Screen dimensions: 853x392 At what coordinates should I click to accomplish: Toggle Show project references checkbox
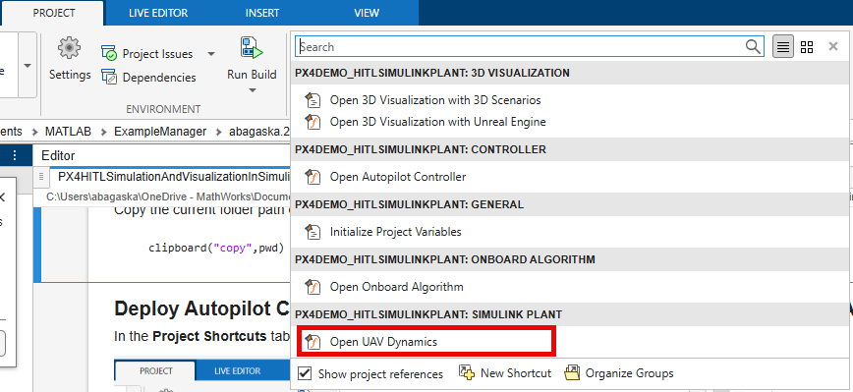[x=305, y=373]
